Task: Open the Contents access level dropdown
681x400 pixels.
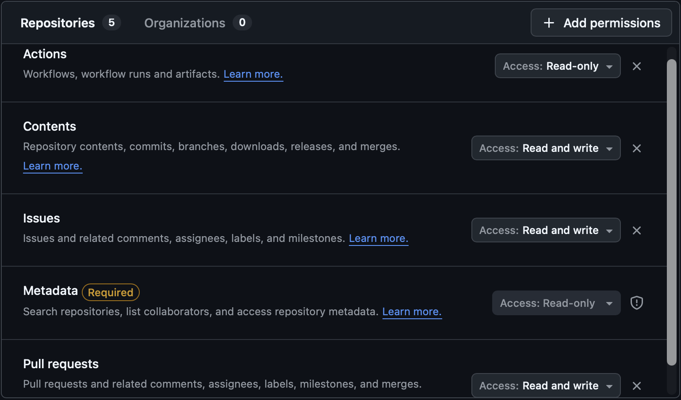Action: point(546,148)
